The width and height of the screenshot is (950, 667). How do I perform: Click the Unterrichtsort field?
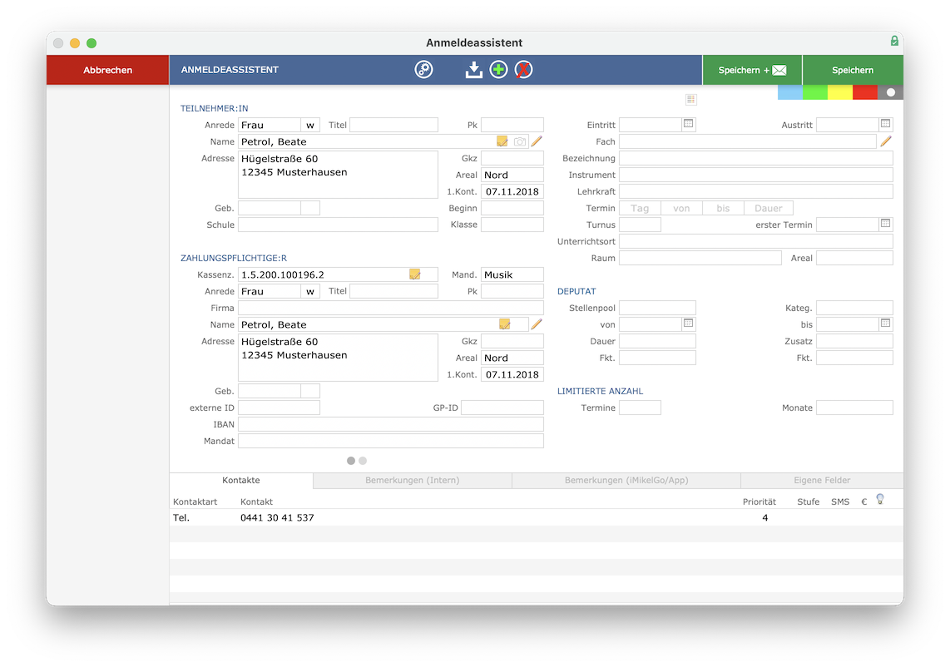click(756, 241)
